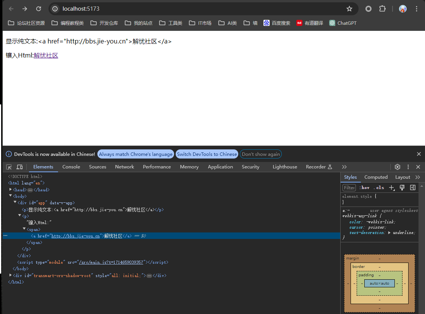Collapse the span element node
This screenshot has height=314, width=425.
point(24,229)
